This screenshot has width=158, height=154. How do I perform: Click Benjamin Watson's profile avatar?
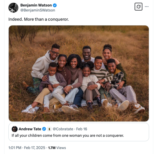(x=13, y=8)
